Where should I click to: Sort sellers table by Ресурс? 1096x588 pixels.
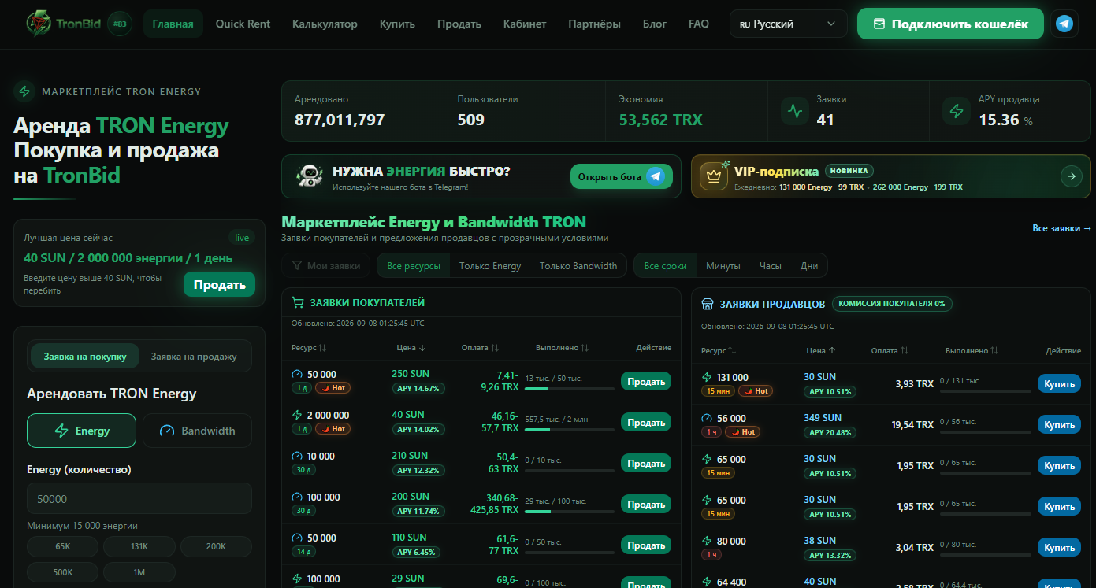[719, 350]
